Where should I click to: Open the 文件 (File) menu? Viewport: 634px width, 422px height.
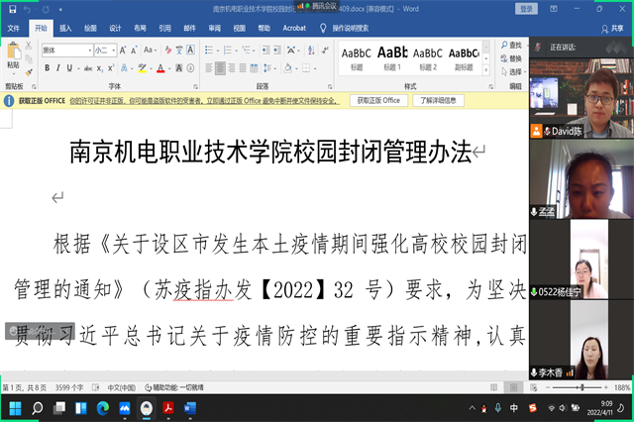click(x=14, y=30)
